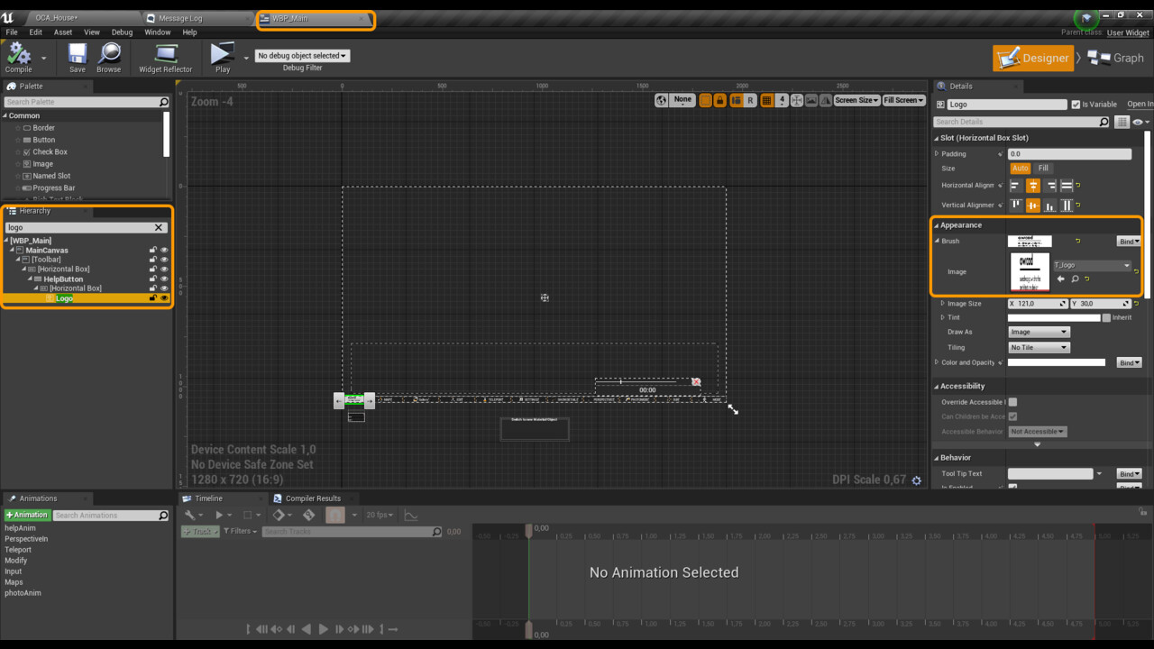Toggle visibility eye of HelpButton
The height and width of the screenshot is (649, 1154).
164,279
